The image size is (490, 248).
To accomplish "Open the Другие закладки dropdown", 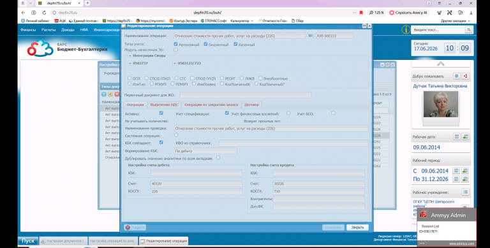I will [x=456, y=21].
